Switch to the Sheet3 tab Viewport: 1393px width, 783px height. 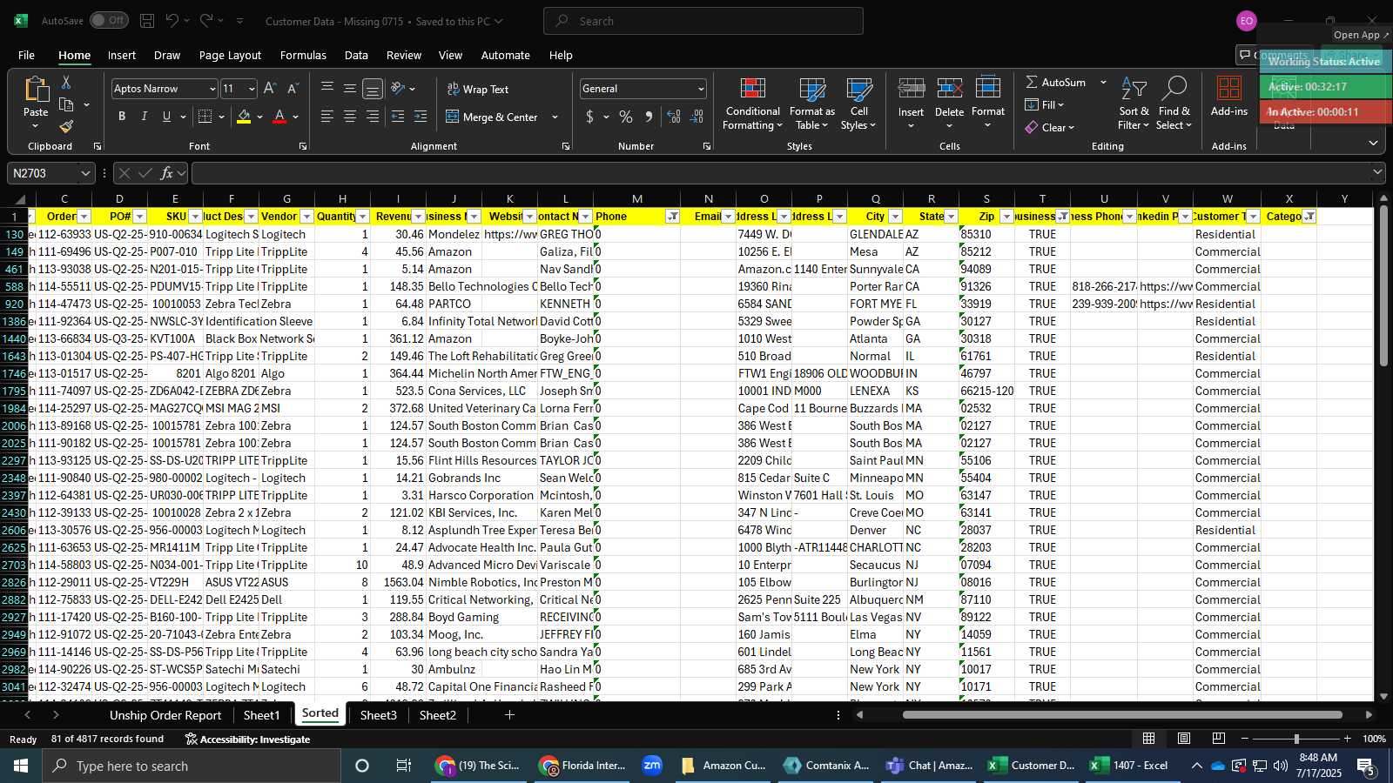379,715
